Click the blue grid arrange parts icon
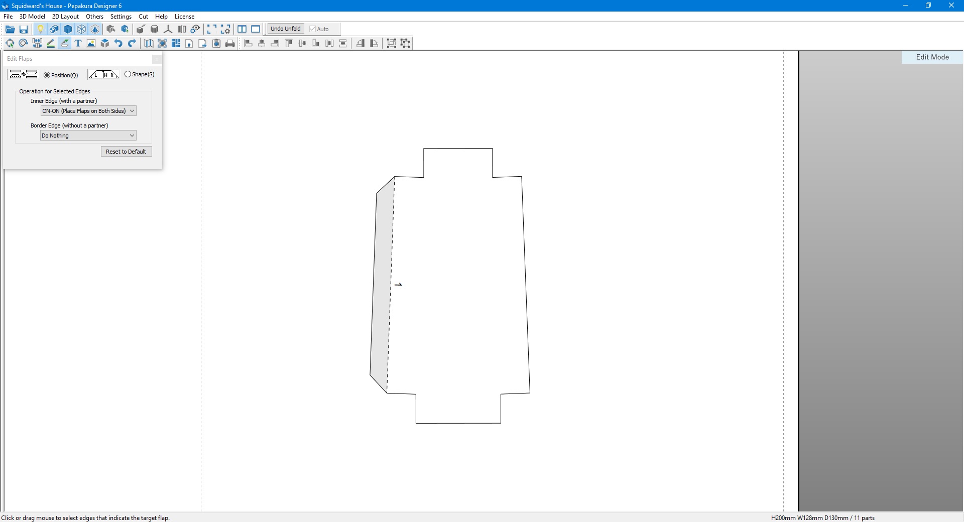Image resolution: width=964 pixels, height=522 pixels. [176, 43]
